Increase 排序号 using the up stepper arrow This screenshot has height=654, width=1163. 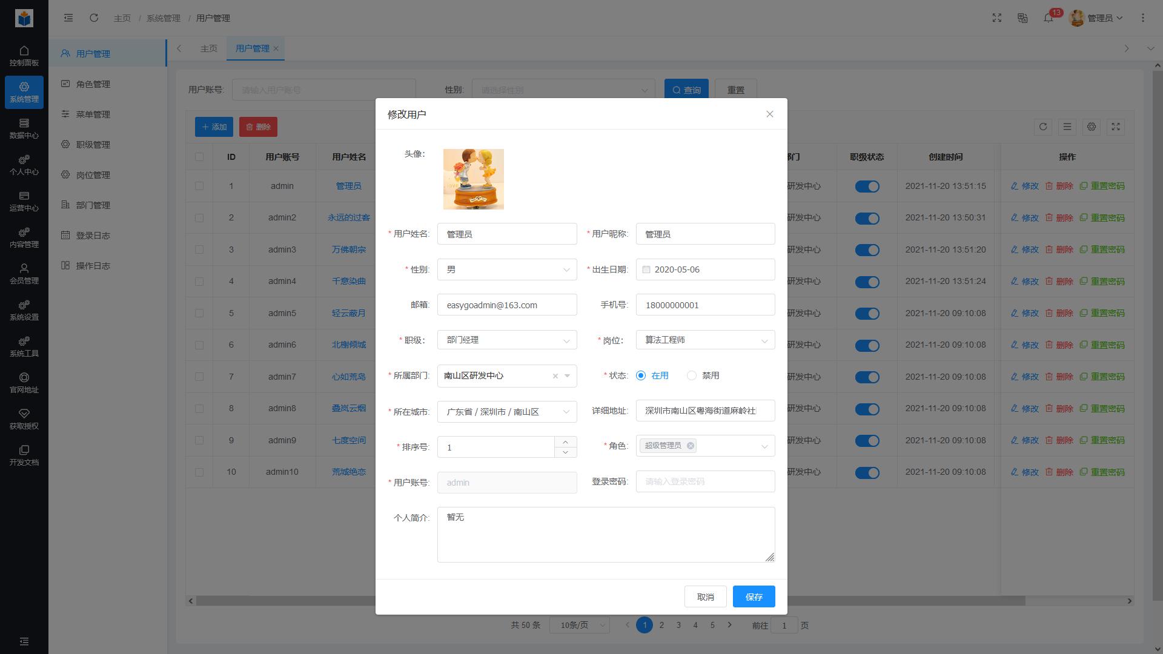point(565,442)
